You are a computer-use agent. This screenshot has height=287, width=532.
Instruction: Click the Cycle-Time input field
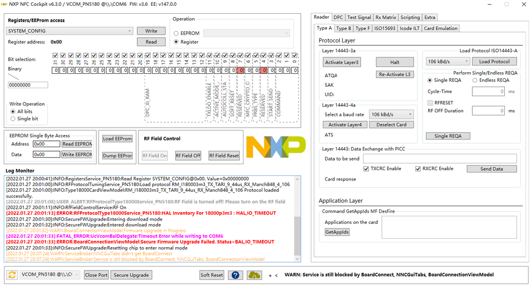click(488, 91)
